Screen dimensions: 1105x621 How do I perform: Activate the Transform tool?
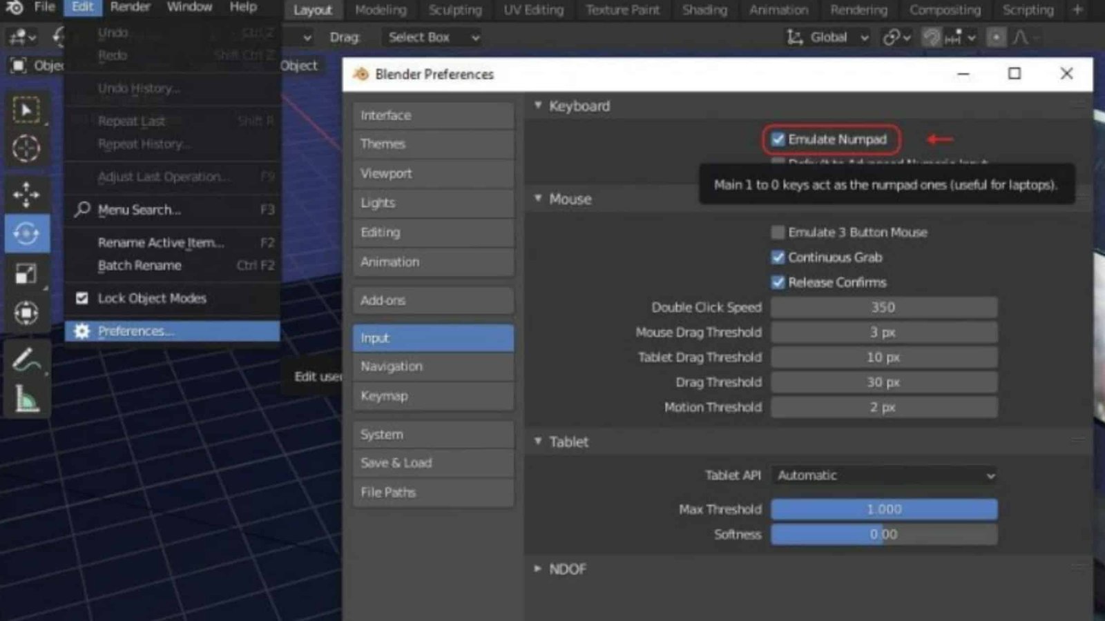[27, 313]
